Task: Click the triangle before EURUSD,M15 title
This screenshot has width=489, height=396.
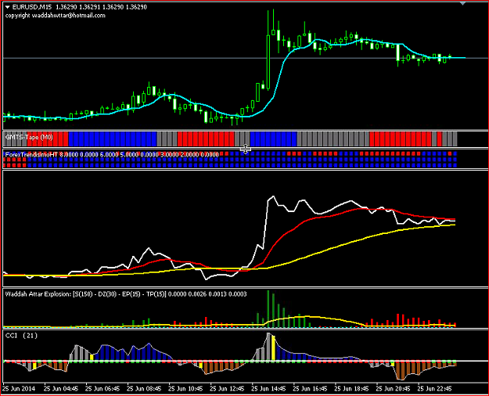Action: [8, 7]
